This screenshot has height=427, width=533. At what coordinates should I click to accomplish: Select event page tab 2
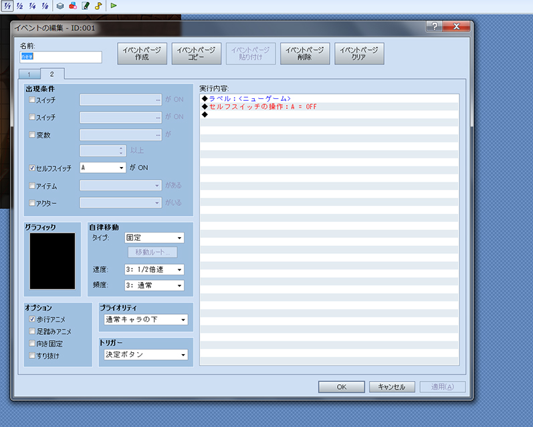(x=52, y=74)
